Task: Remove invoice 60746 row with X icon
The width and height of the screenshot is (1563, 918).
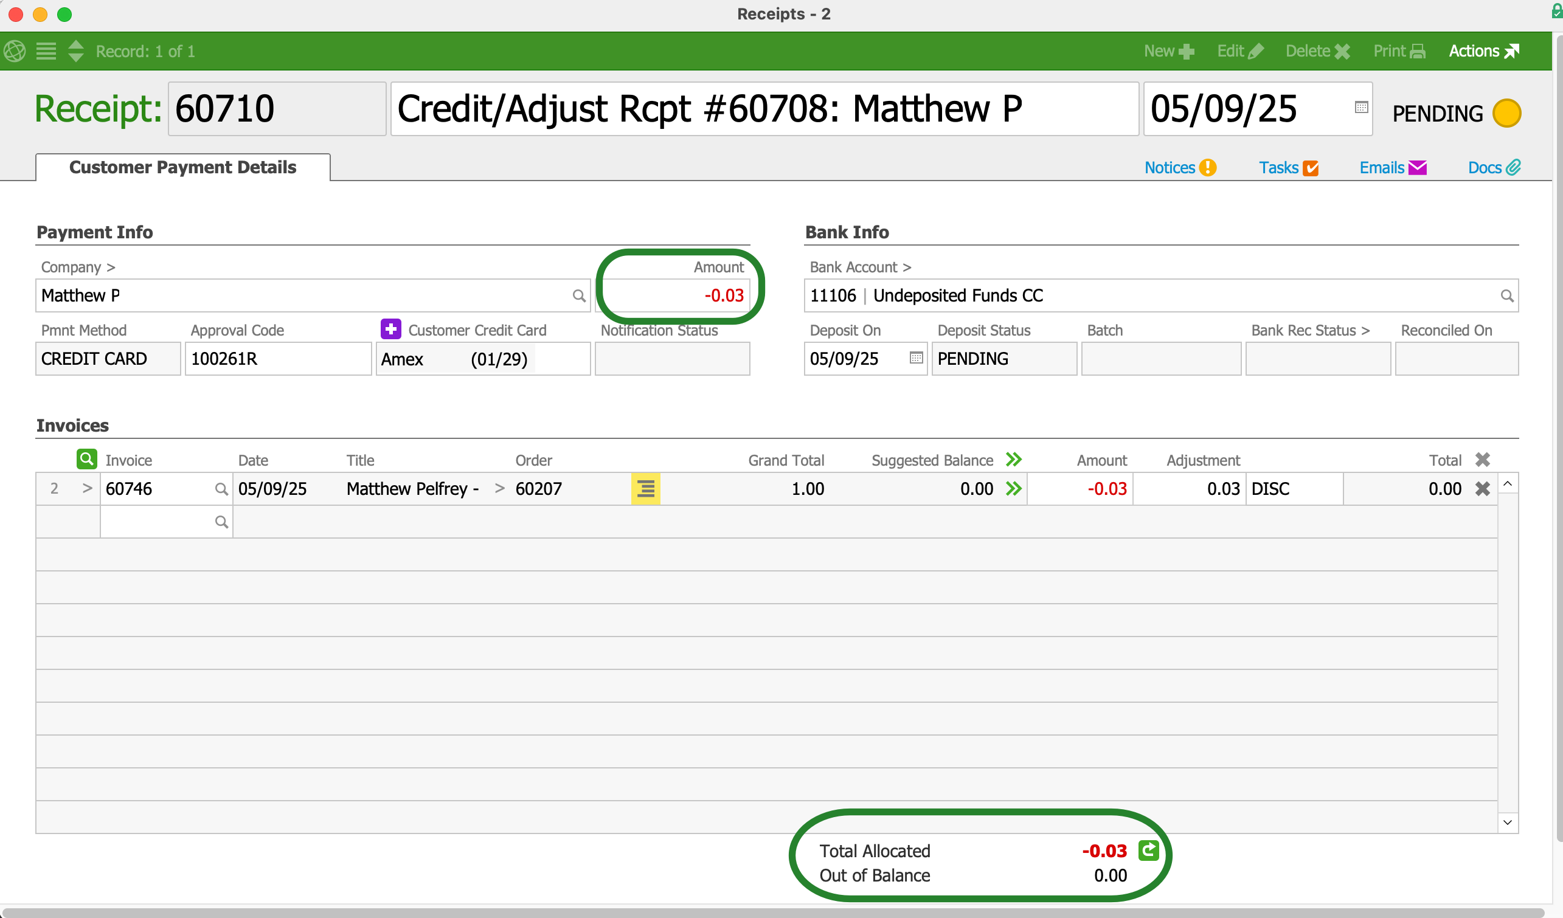Action: click(x=1482, y=488)
